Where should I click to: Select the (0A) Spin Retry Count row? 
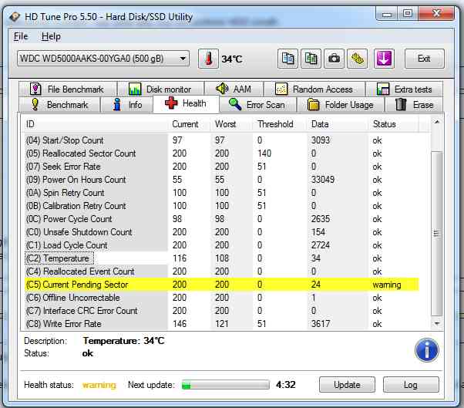pyautogui.click(x=222, y=193)
